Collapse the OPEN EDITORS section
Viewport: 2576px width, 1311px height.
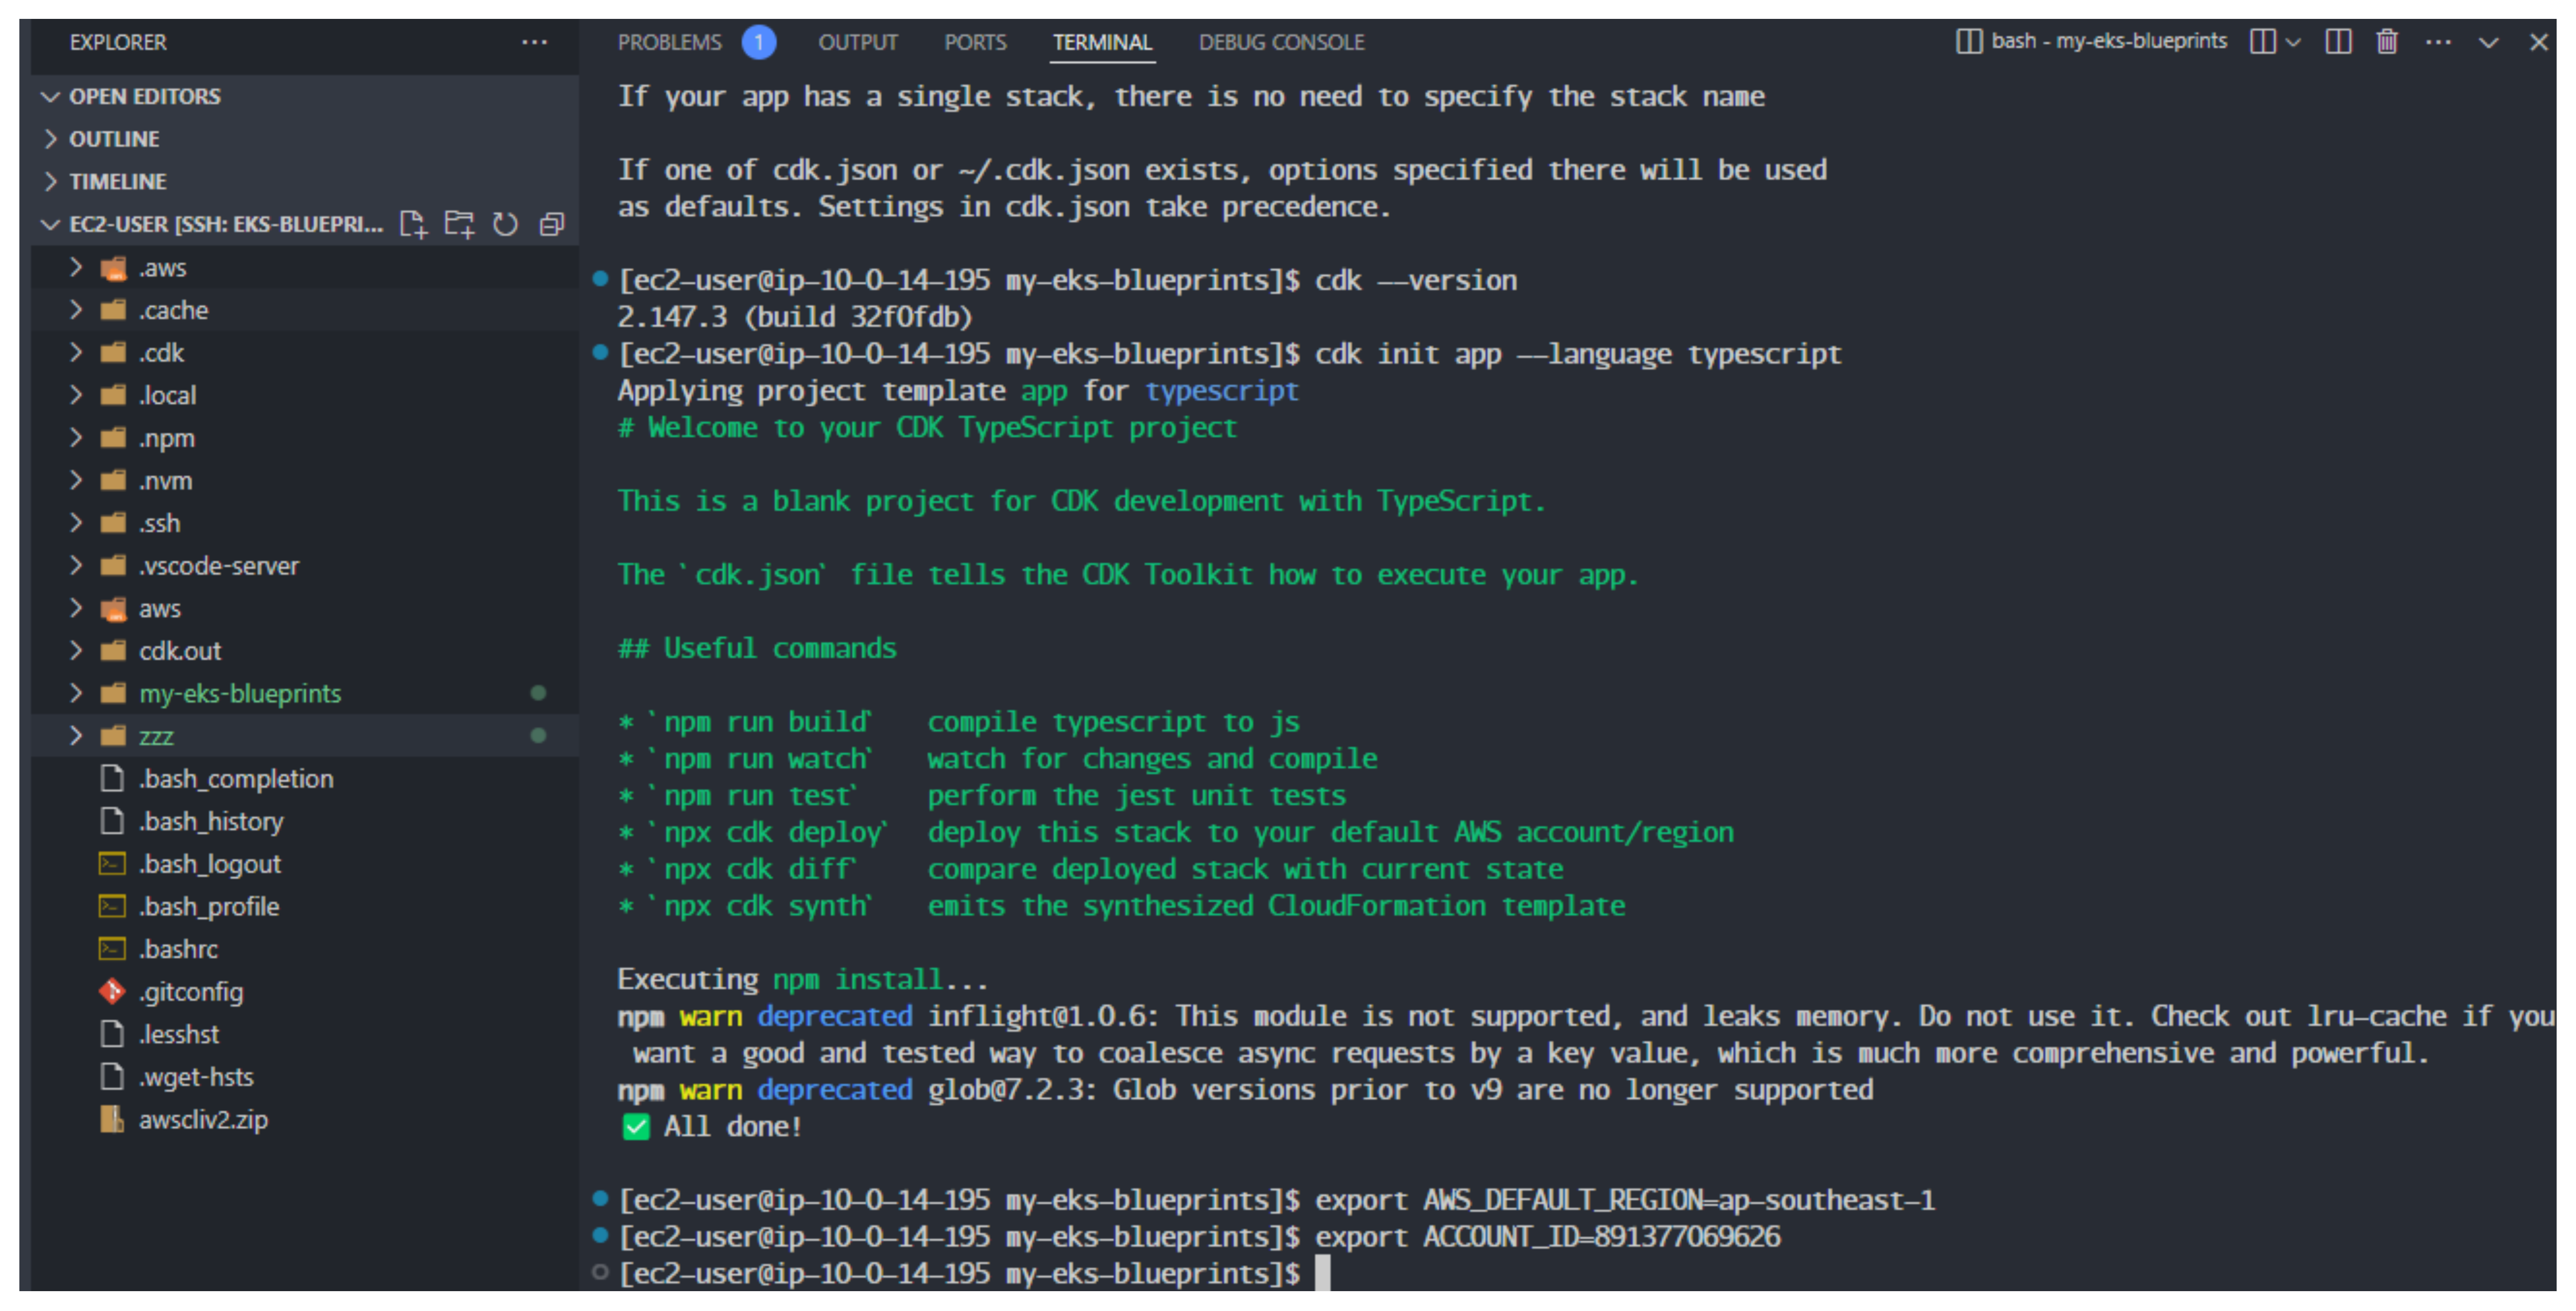point(304,96)
